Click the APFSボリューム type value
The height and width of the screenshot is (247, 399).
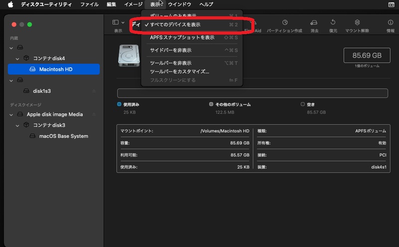point(371,131)
